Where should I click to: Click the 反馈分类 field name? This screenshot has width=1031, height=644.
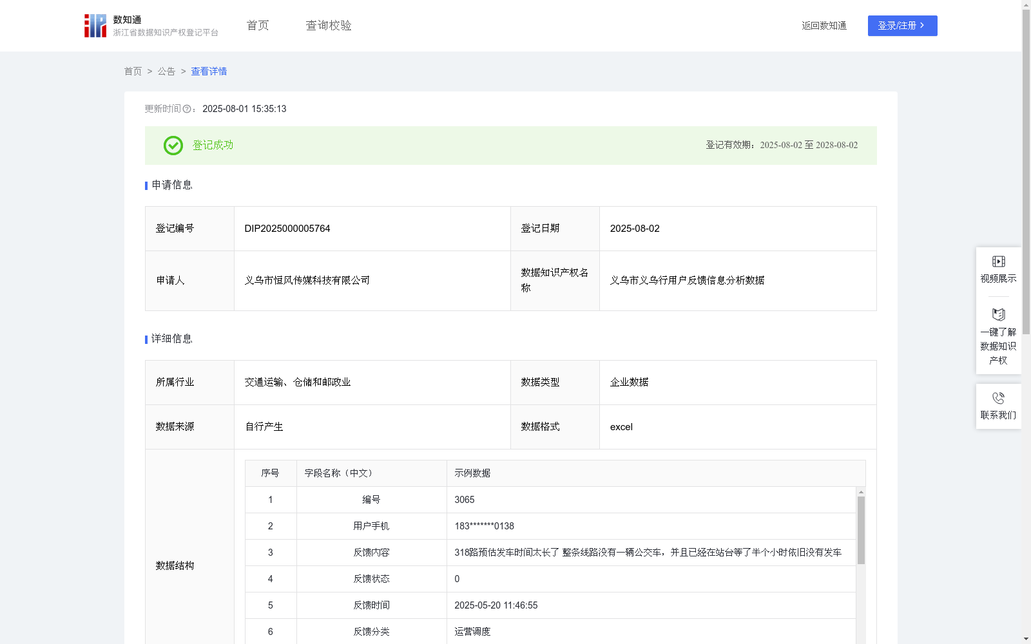(371, 632)
